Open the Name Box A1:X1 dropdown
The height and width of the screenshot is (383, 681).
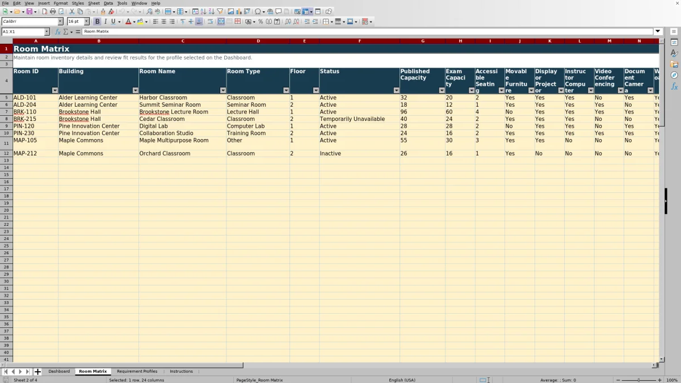(x=47, y=32)
